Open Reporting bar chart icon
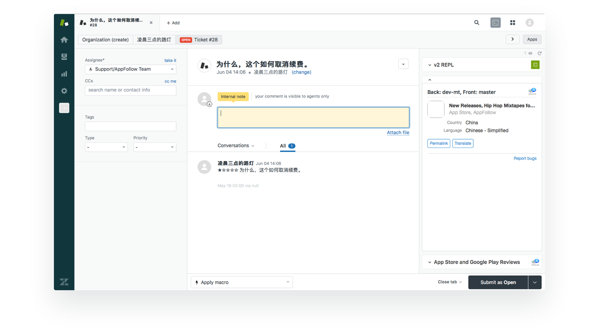The image size is (599, 333). click(x=64, y=74)
